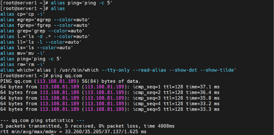Click the value time=37.1 ms
Viewport: 274px width, 135px height.
[202, 87]
